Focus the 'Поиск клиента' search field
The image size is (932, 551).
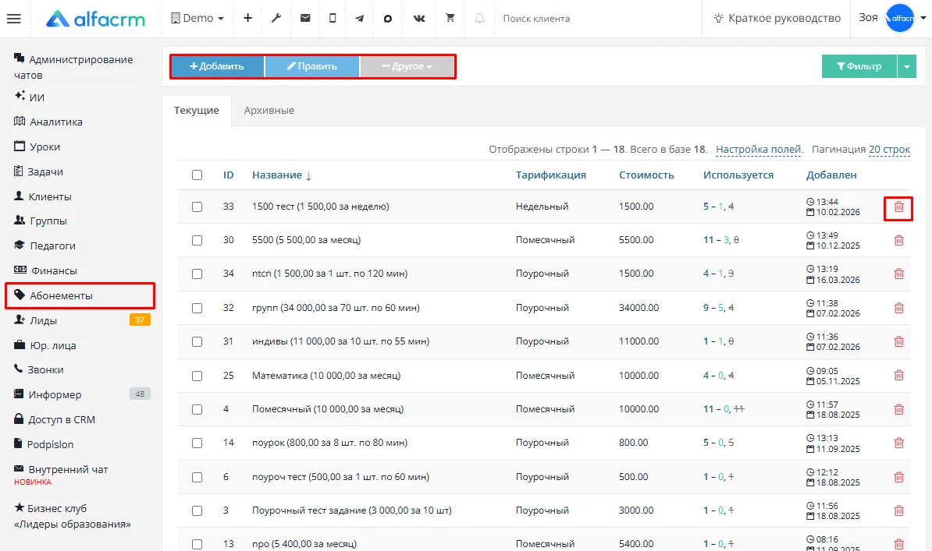[x=597, y=19]
